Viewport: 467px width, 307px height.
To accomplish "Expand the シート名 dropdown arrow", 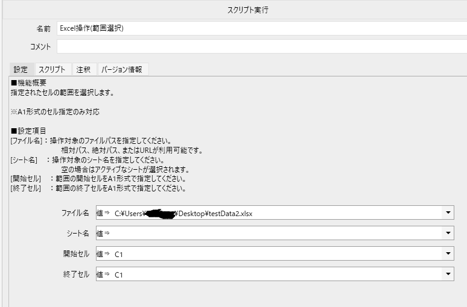I will tap(448, 233).
